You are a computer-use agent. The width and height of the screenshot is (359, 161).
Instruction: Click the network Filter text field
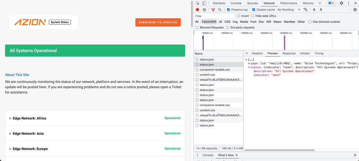click(214, 16)
